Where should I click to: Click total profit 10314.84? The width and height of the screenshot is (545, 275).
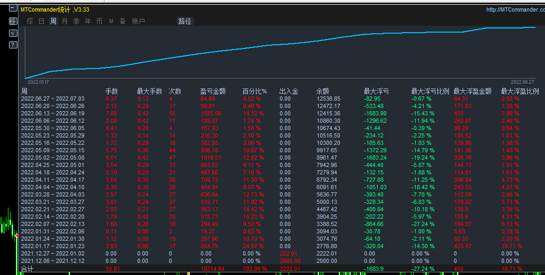[213, 269]
